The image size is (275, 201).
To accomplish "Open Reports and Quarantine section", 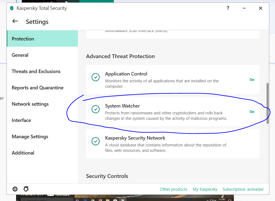I will (x=42, y=88).
